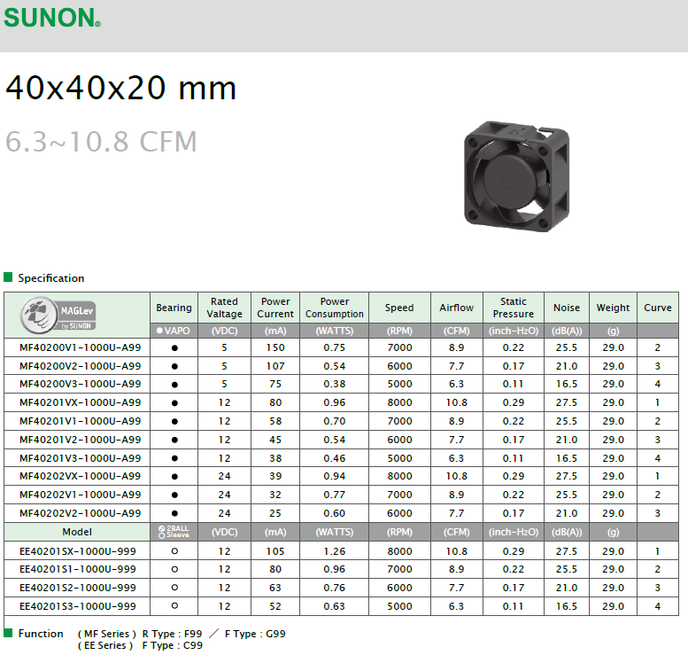688x655 pixels.
Task: Click power current value 107
Action: point(275,366)
